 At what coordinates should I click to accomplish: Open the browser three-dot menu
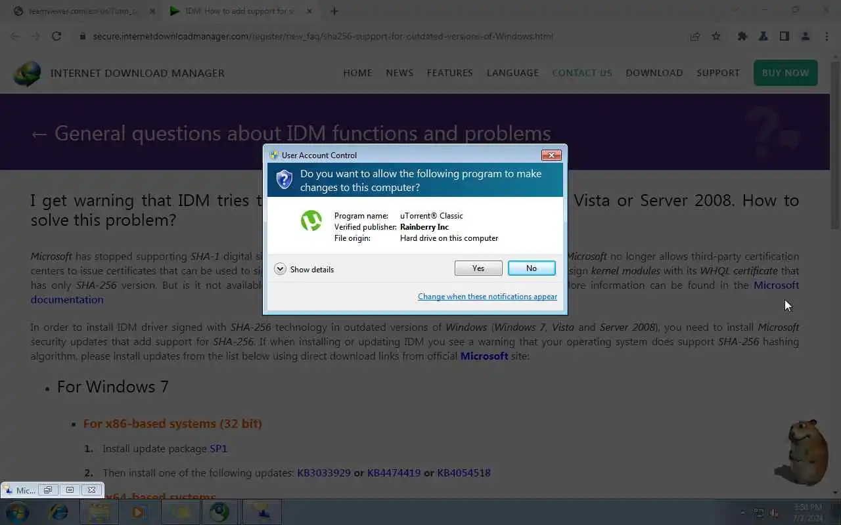(x=827, y=36)
